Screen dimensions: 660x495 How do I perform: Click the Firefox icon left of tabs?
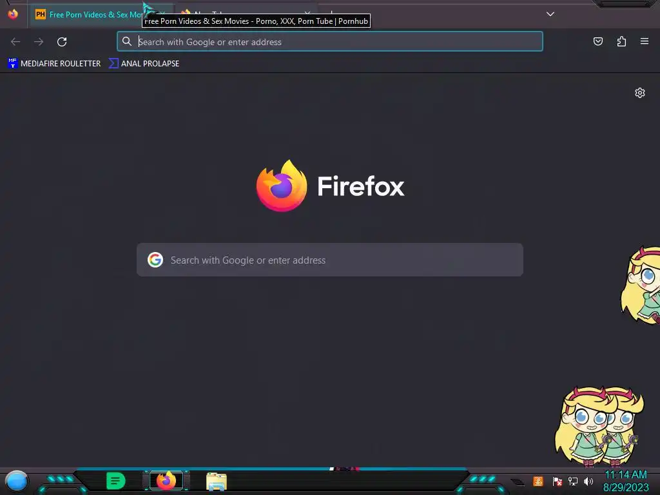[x=13, y=14]
